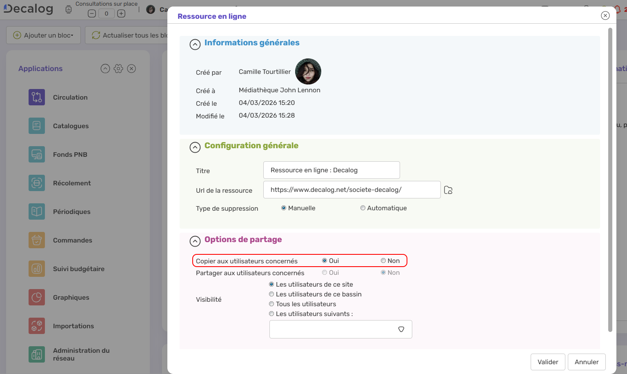Open the users selection dropdown
Image resolution: width=627 pixels, height=374 pixels.
tap(401, 329)
